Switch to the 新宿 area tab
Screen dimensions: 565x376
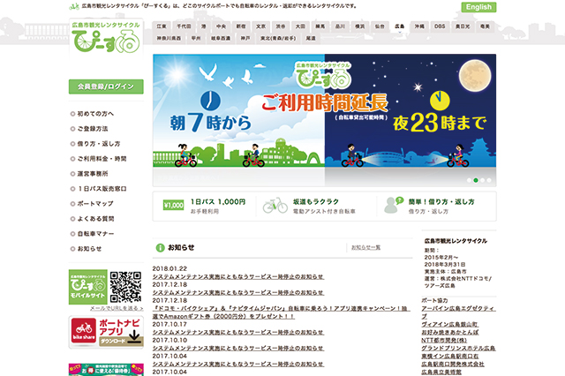point(241,26)
